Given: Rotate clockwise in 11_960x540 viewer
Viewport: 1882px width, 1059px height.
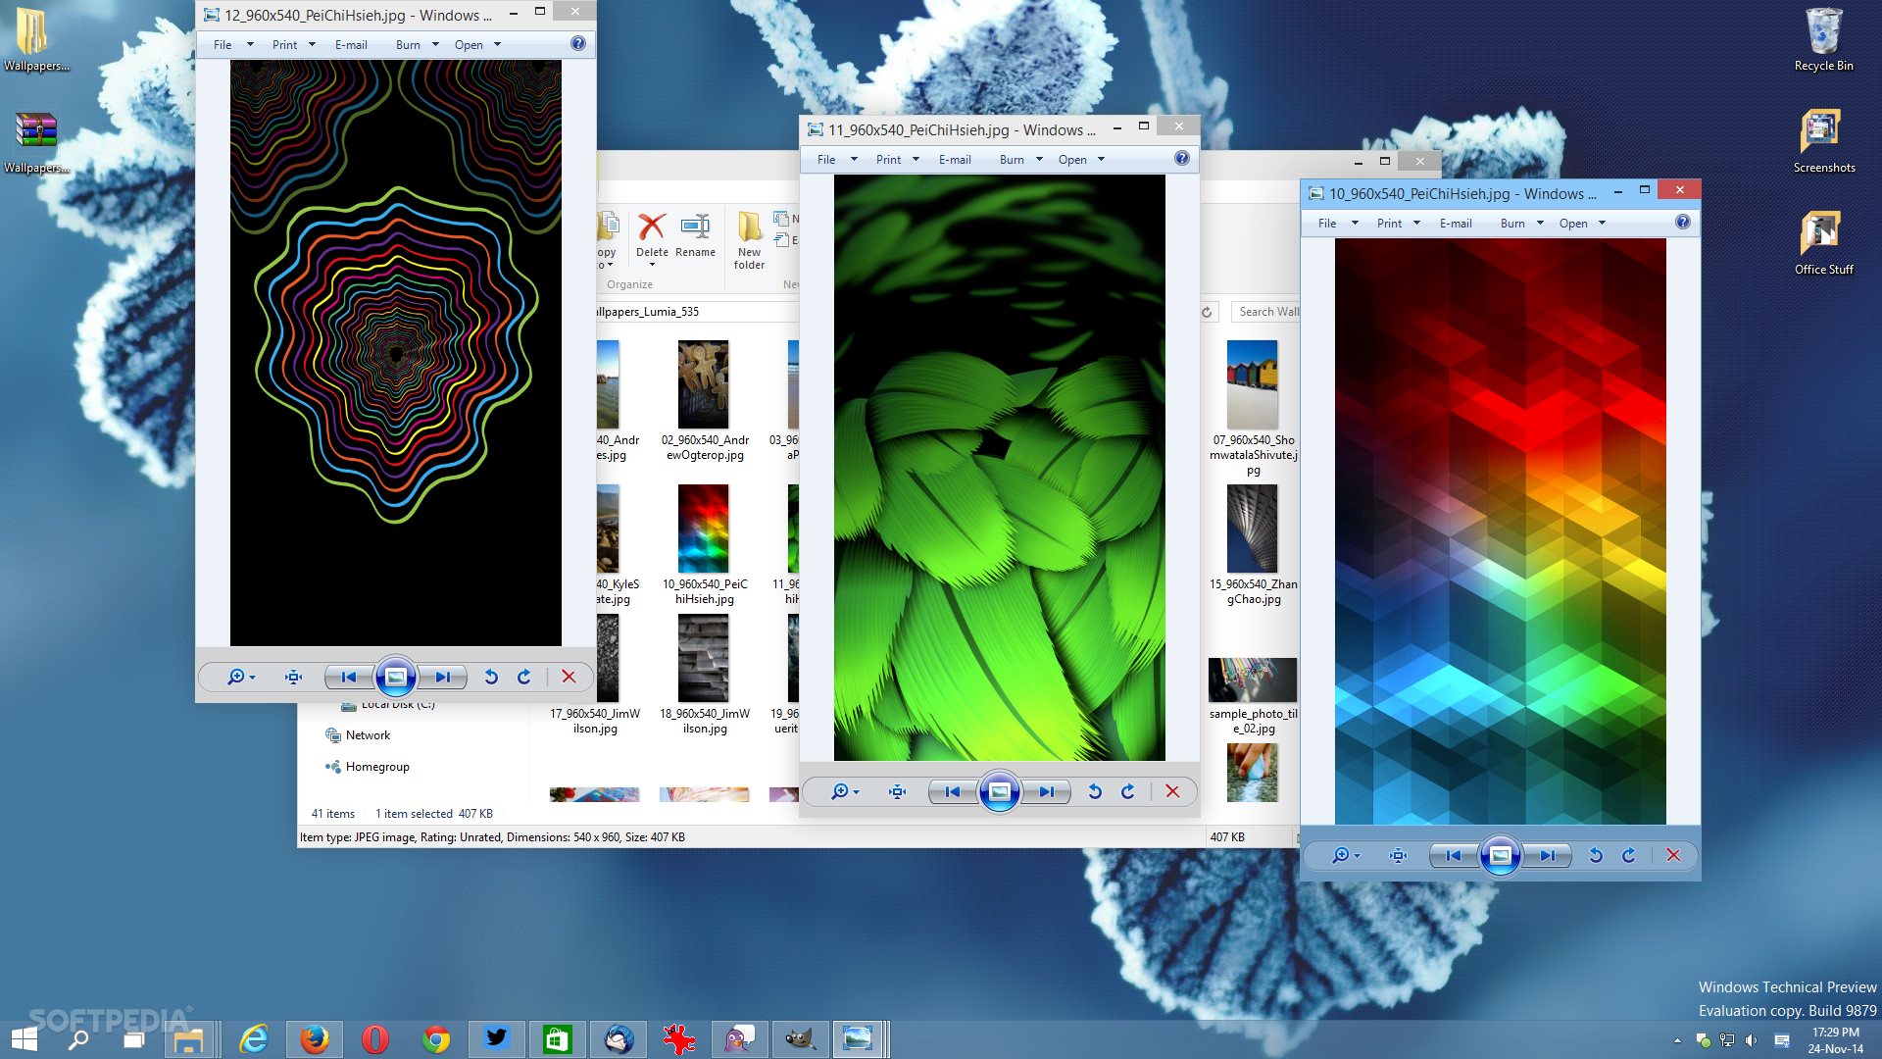Looking at the screenshot, I should tap(1127, 792).
